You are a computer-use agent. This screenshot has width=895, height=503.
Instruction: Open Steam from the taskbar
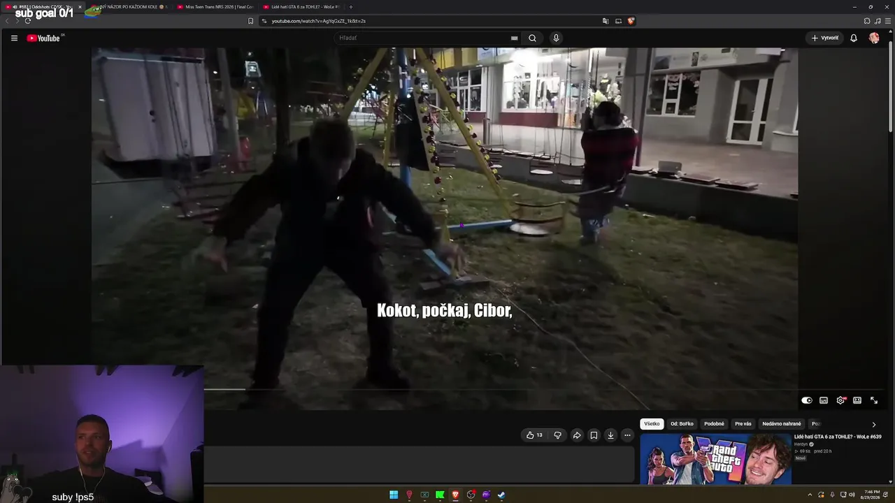[x=501, y=495]
